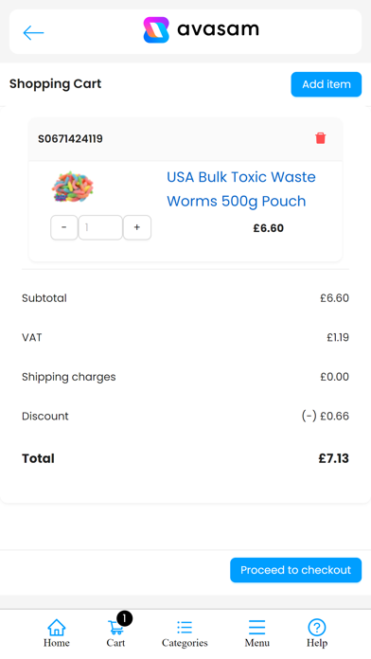Select the SKU text S0671424119

click(x=71, y=138)
